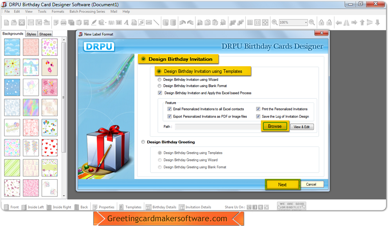Image resolution: width=388 pixels, height=226 pixels.
Task: Click the Zoom In magnifier icon
Action: 274,23
